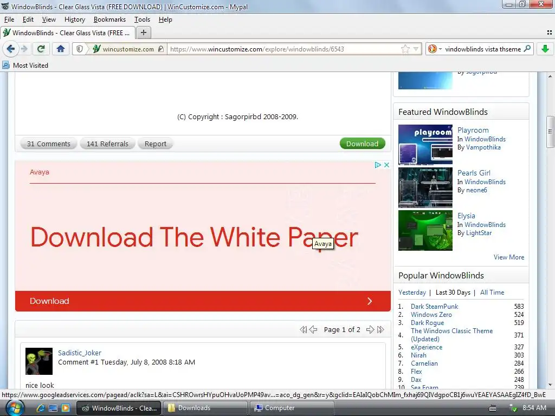555x416 pixels.
Task: Click the Avaya advertiser name link
Action: pyautogui.click(x=39, y=172)
